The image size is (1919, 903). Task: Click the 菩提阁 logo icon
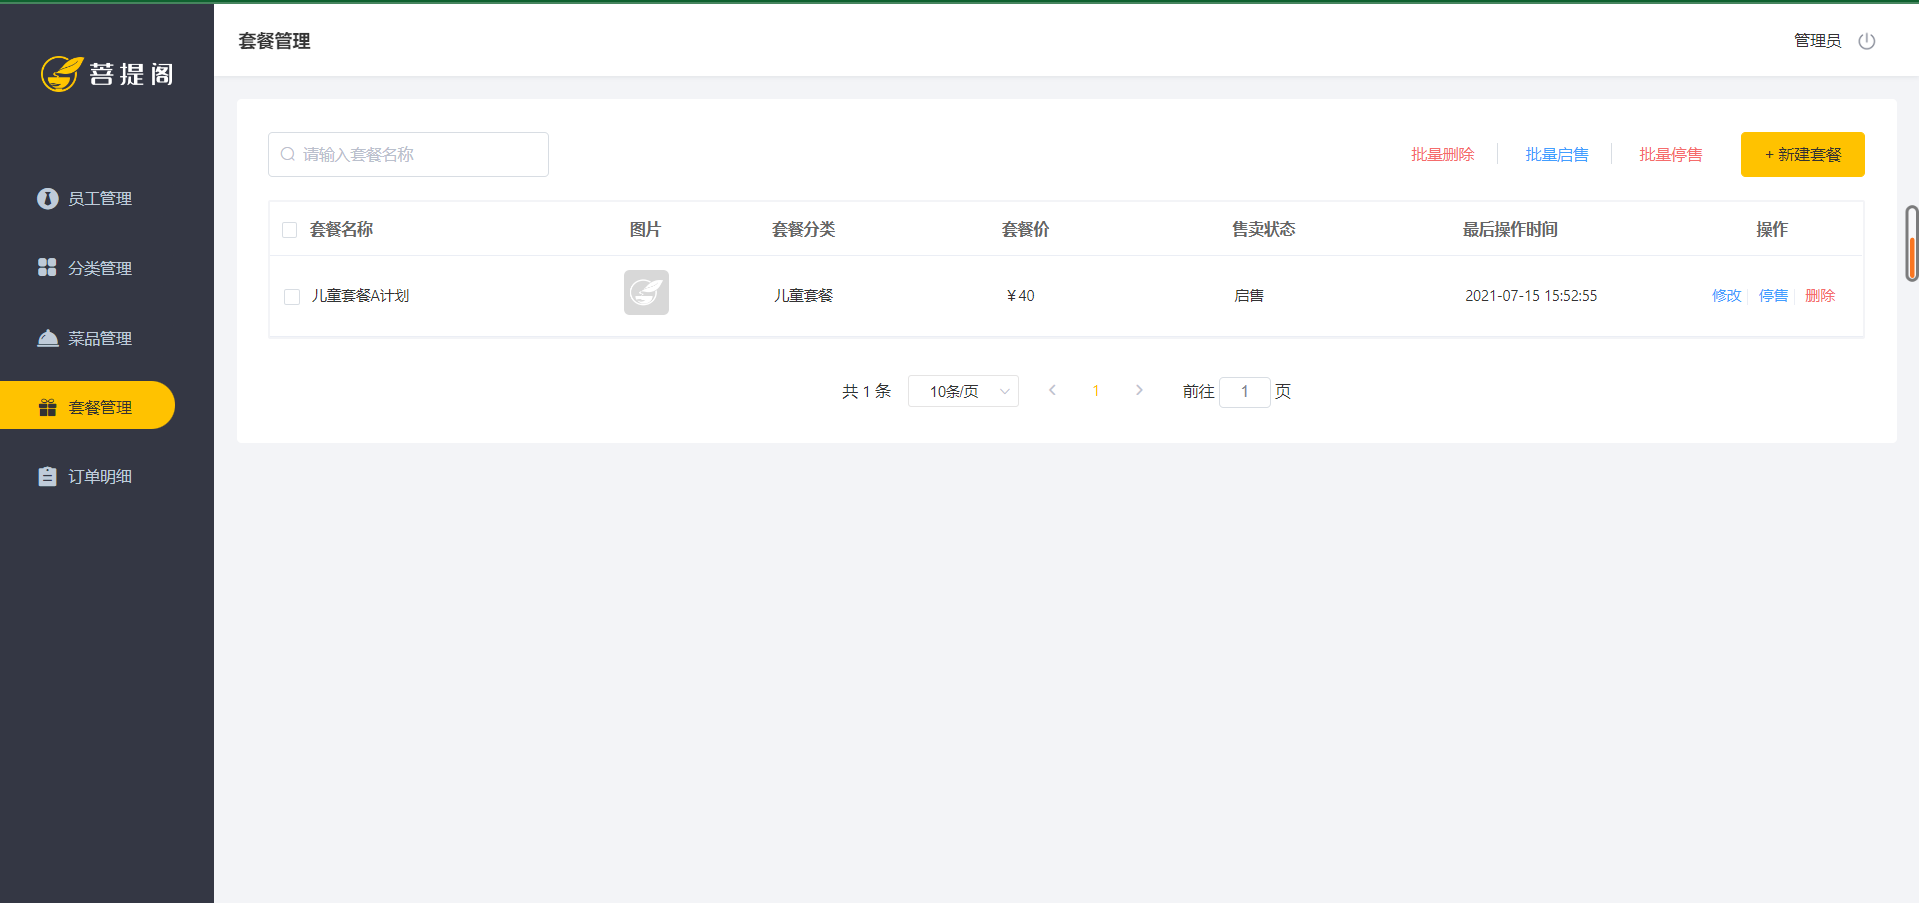tap(61, 74)
